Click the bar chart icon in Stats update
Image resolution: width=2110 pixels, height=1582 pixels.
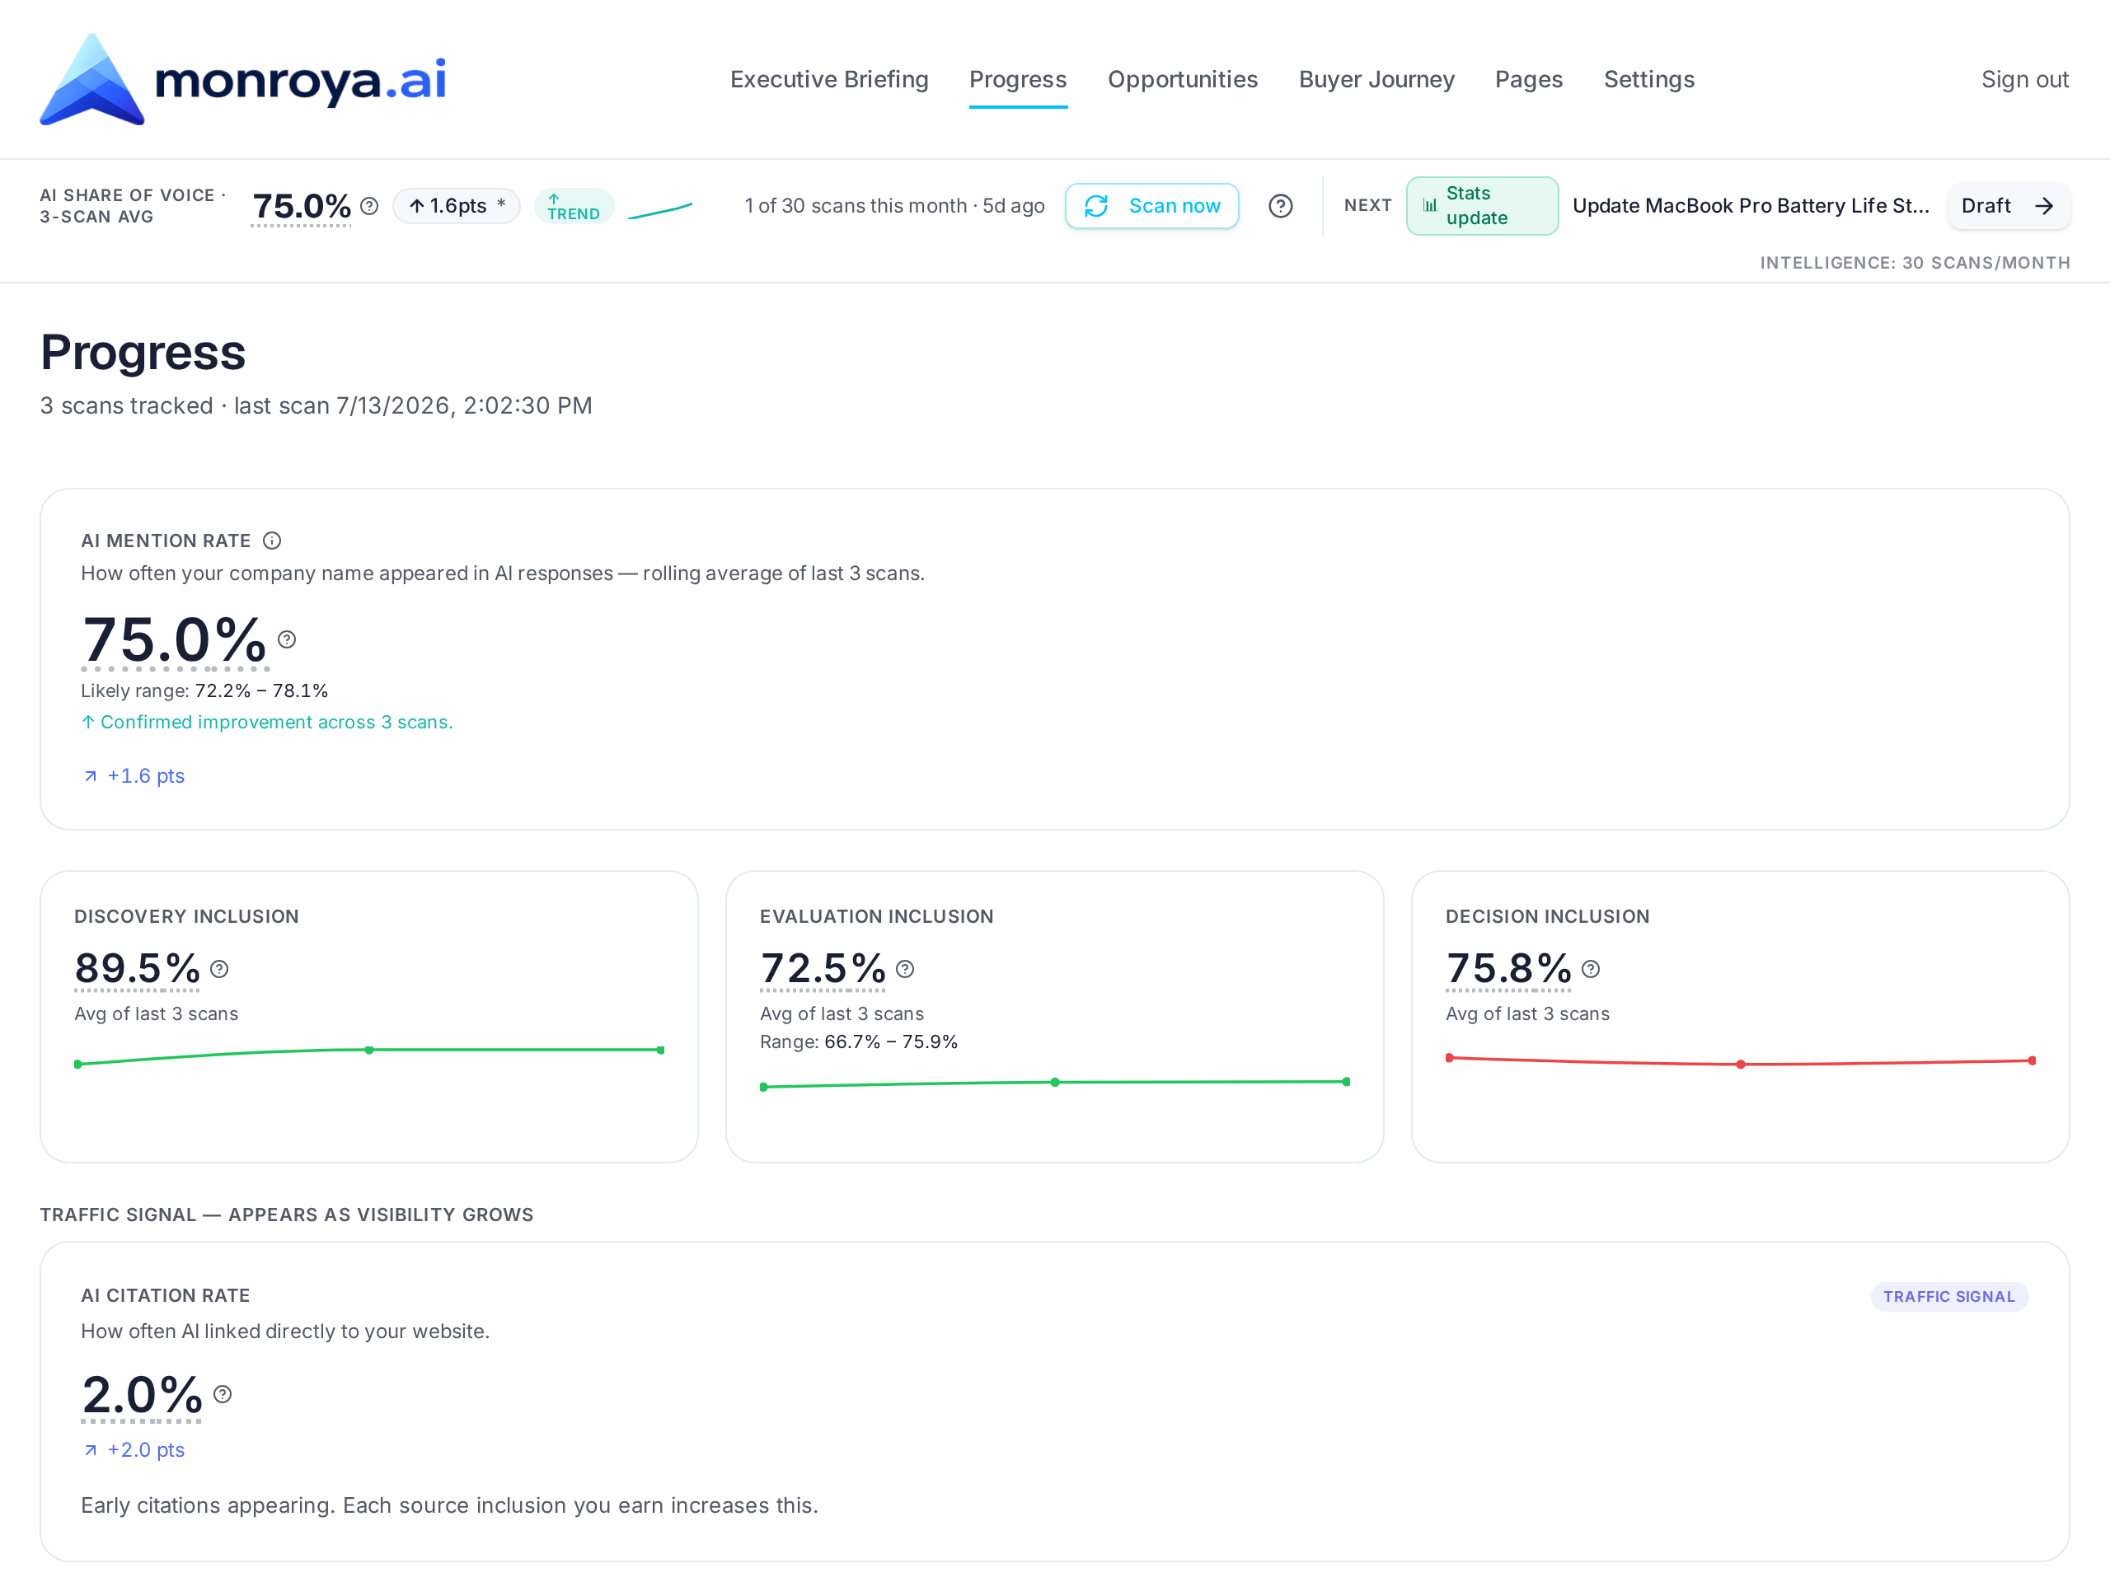(1429, 206)
